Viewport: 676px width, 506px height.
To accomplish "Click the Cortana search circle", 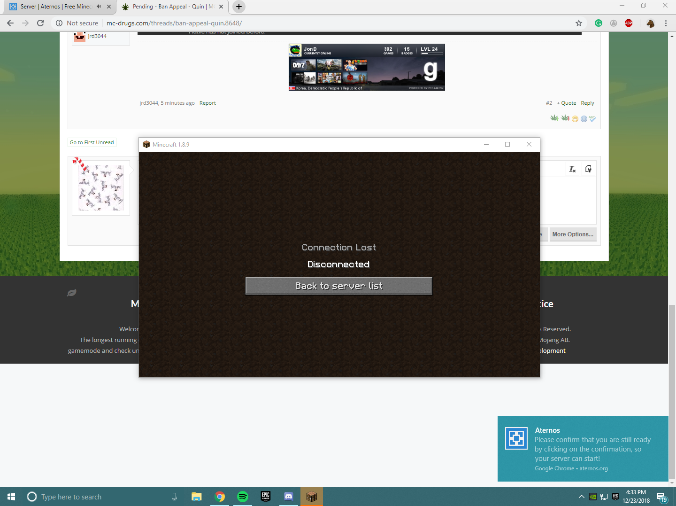I will [32, 497].
